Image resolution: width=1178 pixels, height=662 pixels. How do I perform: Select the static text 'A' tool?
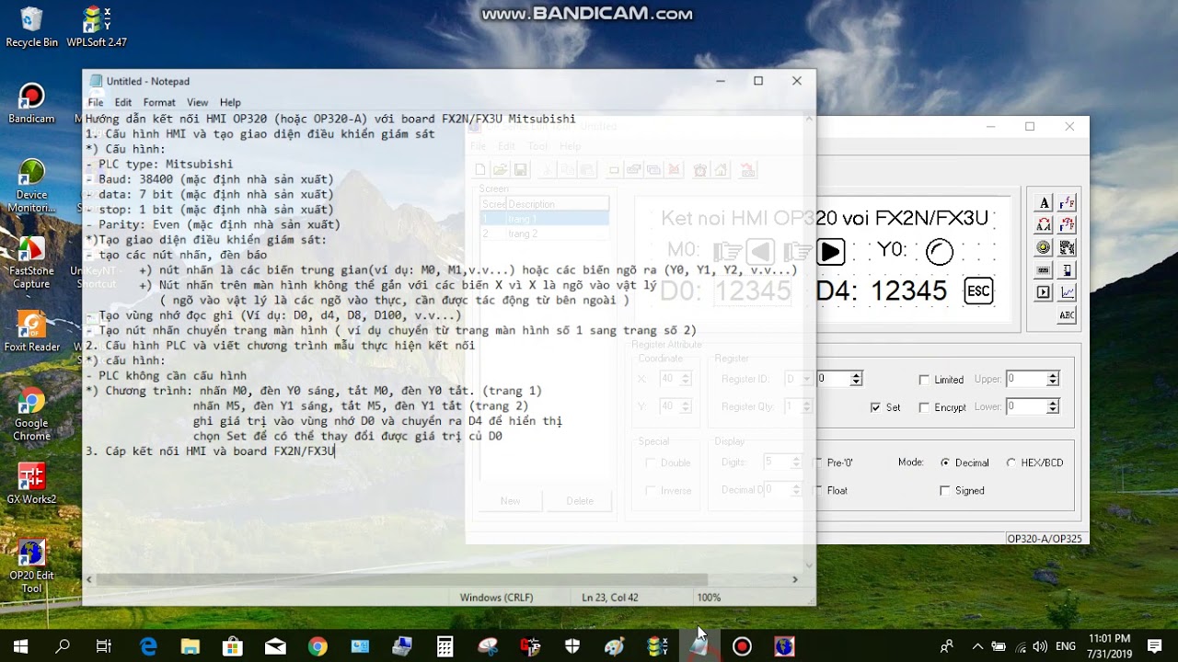[x=1044, y=203]
